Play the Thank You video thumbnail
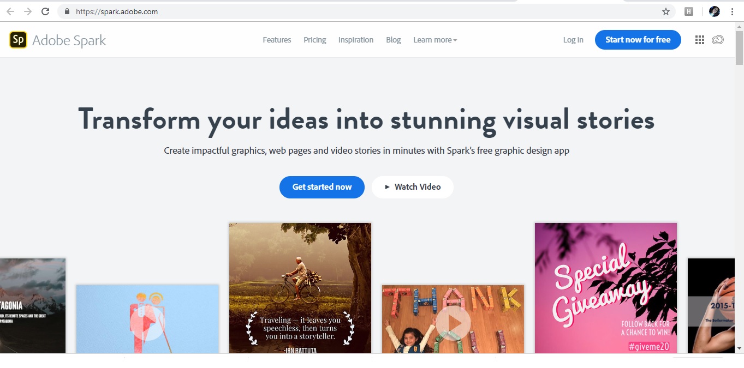Screen dimensions: 744x368 pos(453,323)
